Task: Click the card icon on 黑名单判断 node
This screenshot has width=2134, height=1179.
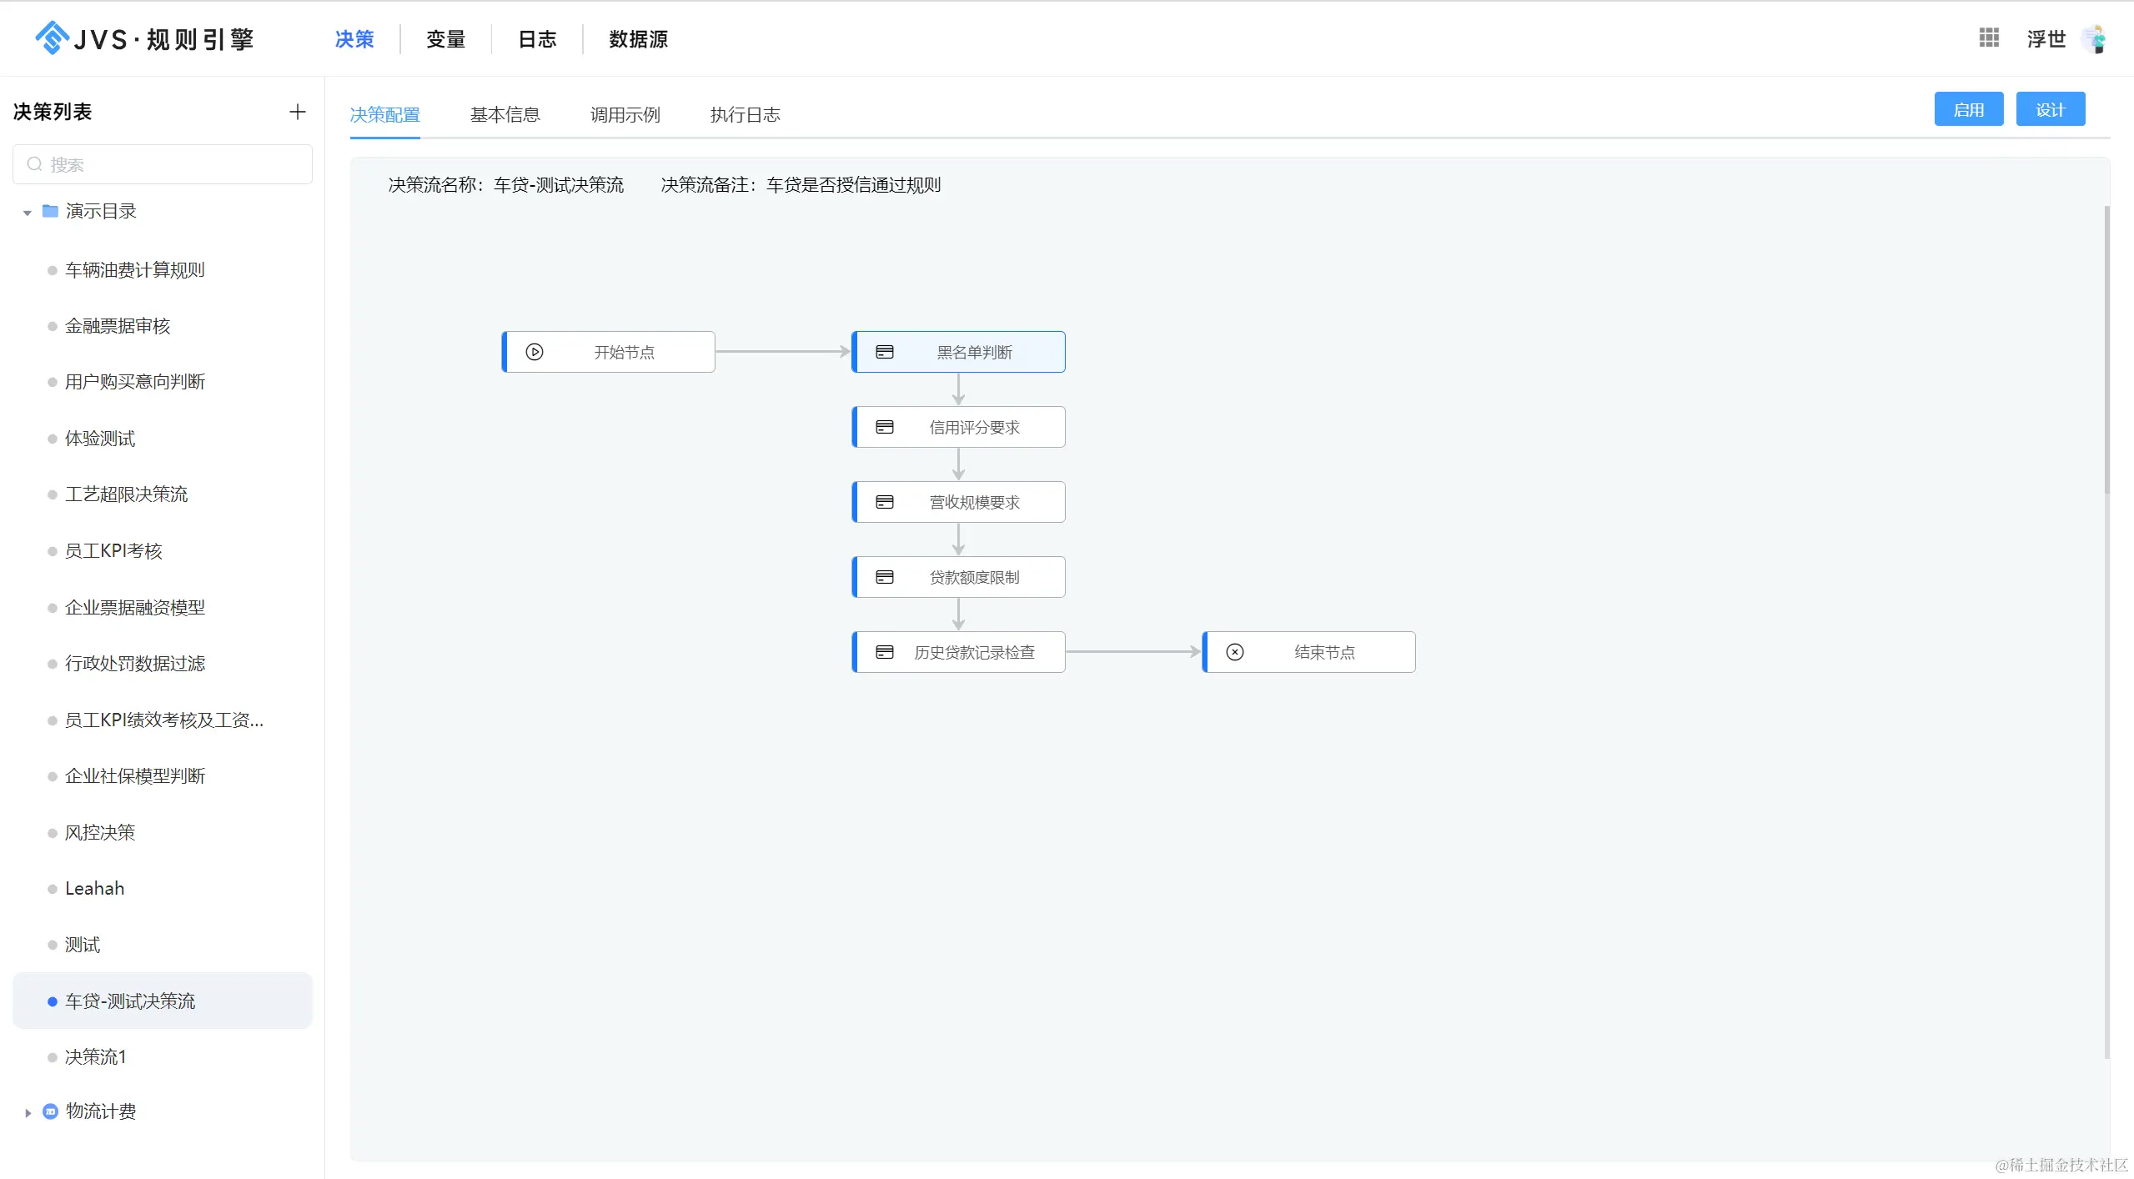Action: point(884,352)
